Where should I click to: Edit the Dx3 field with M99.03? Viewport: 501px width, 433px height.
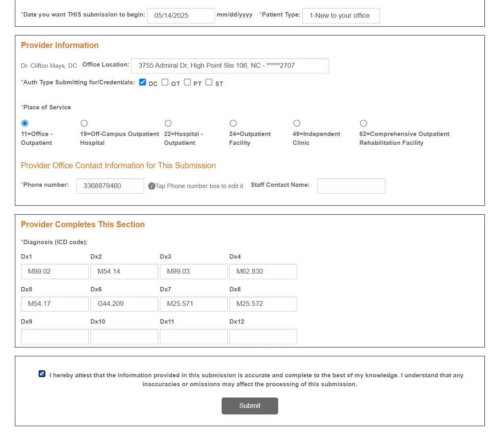(x=194, y=272)
